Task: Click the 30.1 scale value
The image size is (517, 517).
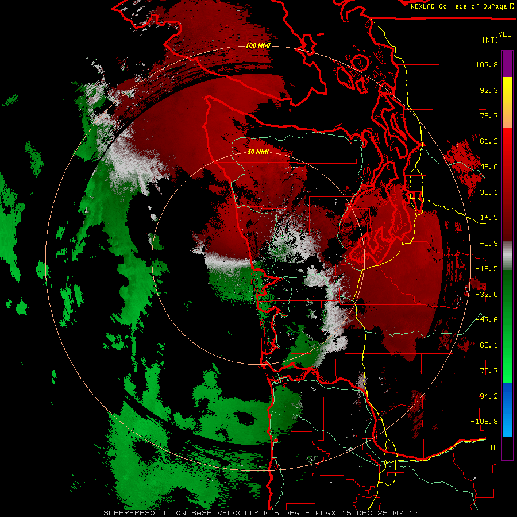Action: coord(489,192)
